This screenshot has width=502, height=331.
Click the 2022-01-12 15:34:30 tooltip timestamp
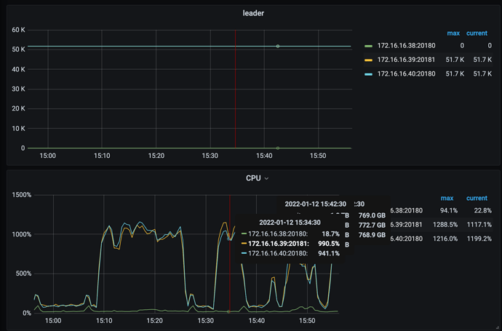coord(290,223)
